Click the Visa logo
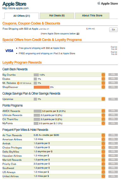 (x=9, y=51)
